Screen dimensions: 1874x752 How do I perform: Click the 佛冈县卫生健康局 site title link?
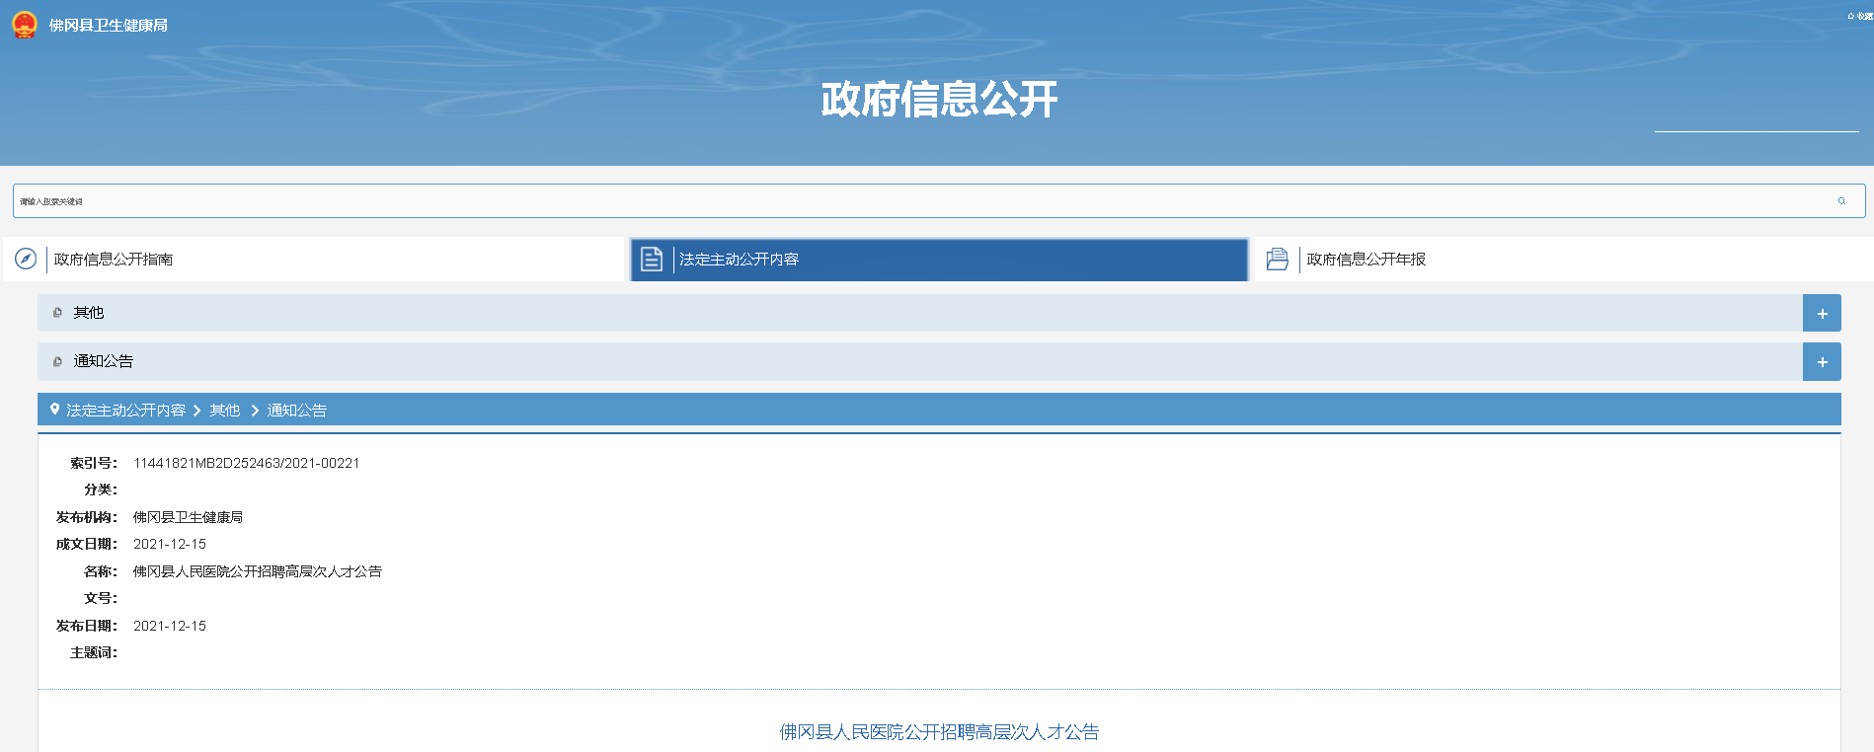click(109, 26)
